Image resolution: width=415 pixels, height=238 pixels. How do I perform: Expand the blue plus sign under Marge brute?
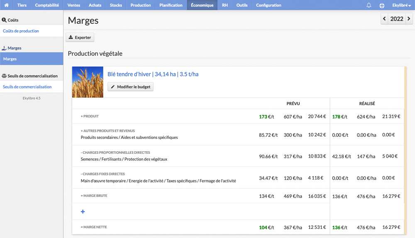pyautogui.click(x=83, y=211)
